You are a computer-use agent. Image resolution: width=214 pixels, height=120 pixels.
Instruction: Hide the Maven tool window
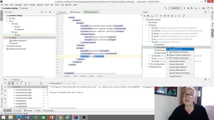tap(209, 12)
